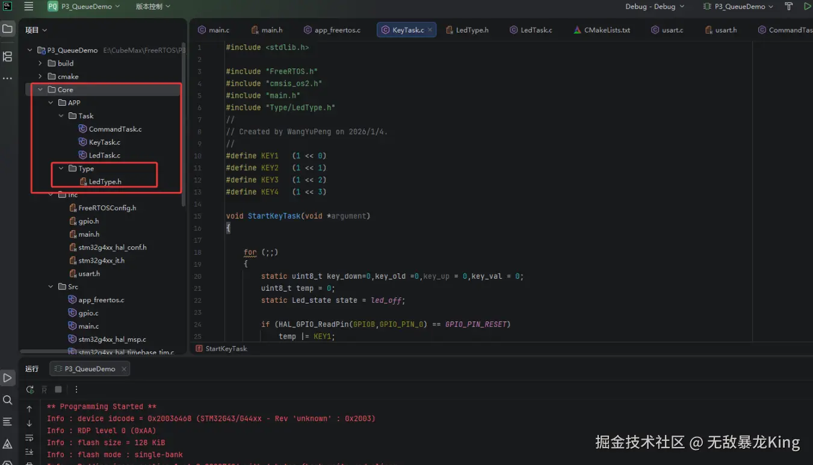Open the P3_QueueDemo run configuration dropdown
Screen dimensions: 813x465
click(x=738, y=7)
